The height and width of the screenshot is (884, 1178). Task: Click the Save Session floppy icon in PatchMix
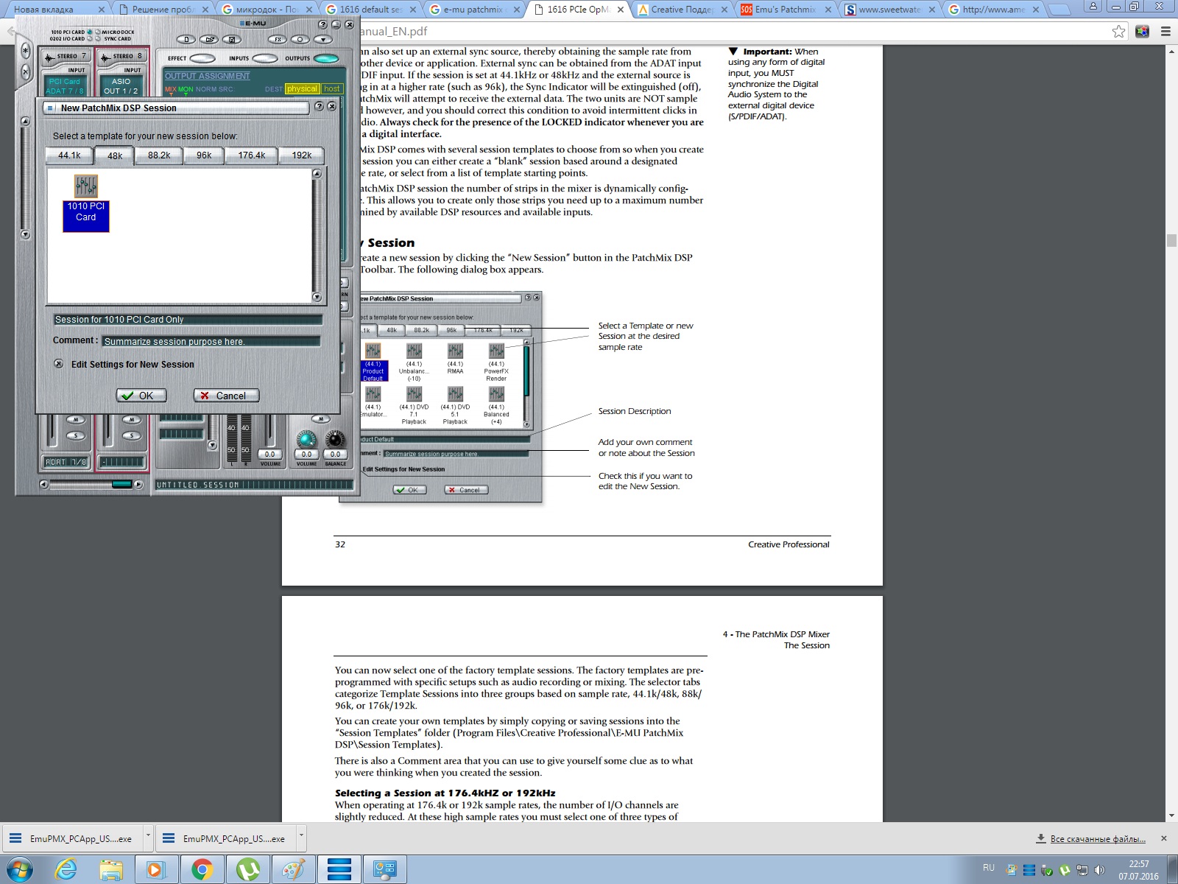[233, 39]
